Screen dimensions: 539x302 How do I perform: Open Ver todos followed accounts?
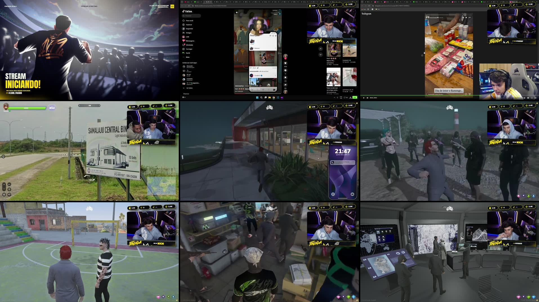pyautogui.click(x=188, y=88)
